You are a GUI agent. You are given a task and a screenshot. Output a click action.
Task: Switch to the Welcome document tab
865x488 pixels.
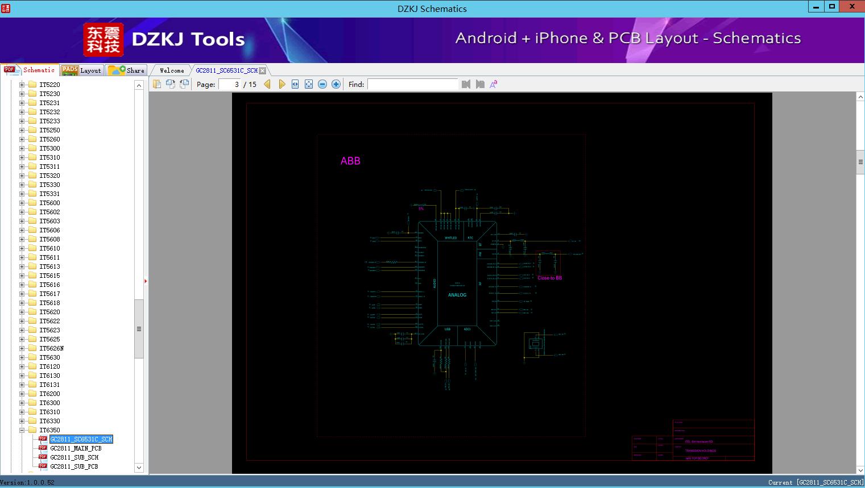click(172, 70)
